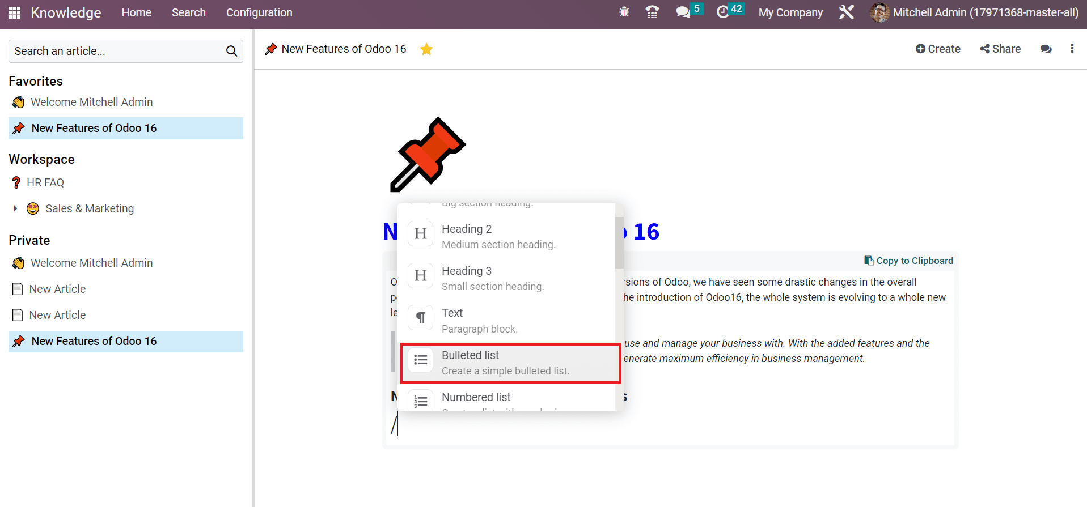Choose Numbered list command

click(x=506, y=398)
